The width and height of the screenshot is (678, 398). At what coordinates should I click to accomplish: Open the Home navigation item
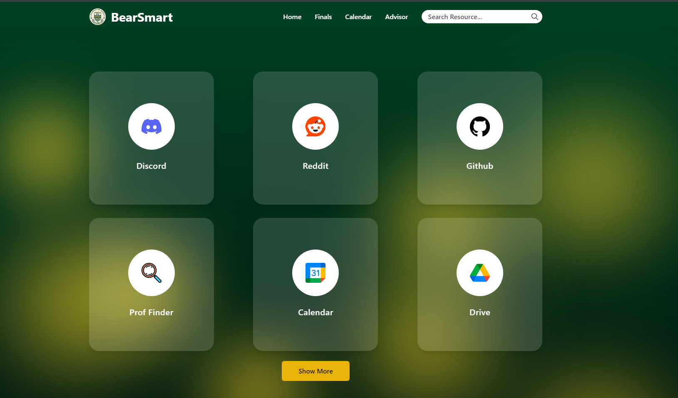292,17
